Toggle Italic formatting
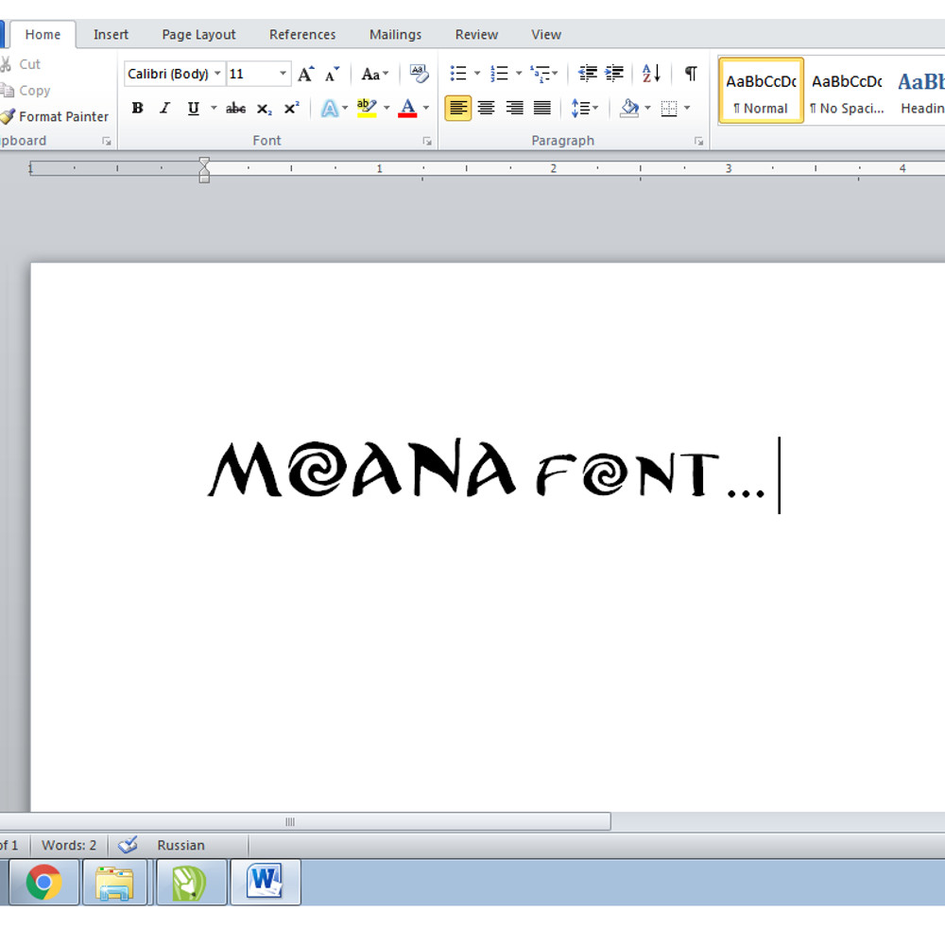 (x=164, y=109)
